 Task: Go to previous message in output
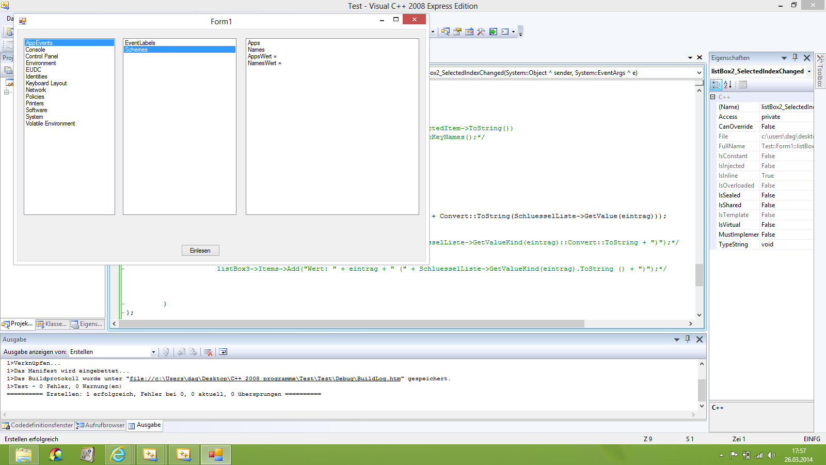181,352
